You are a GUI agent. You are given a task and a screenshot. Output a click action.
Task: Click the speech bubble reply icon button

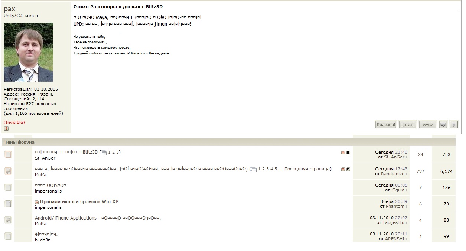[443, 125]
